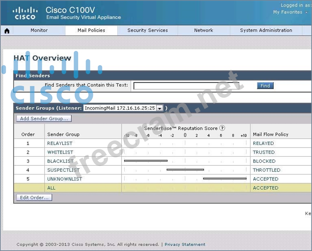Click the Home icon in navigation bar
The width and height of the screenshot is (312, 251).
coord(7,31)
